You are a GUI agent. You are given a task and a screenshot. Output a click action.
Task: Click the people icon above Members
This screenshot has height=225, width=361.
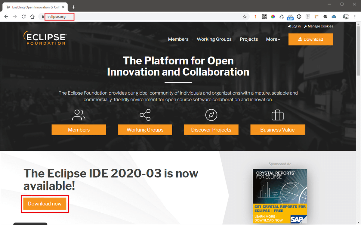point(79,115)
